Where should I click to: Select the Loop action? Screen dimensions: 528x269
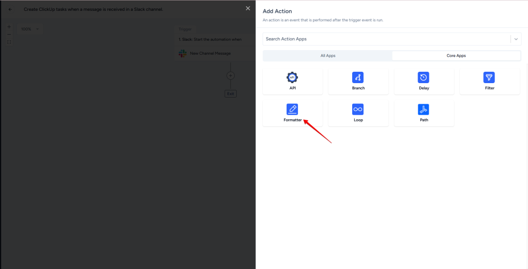358,113
